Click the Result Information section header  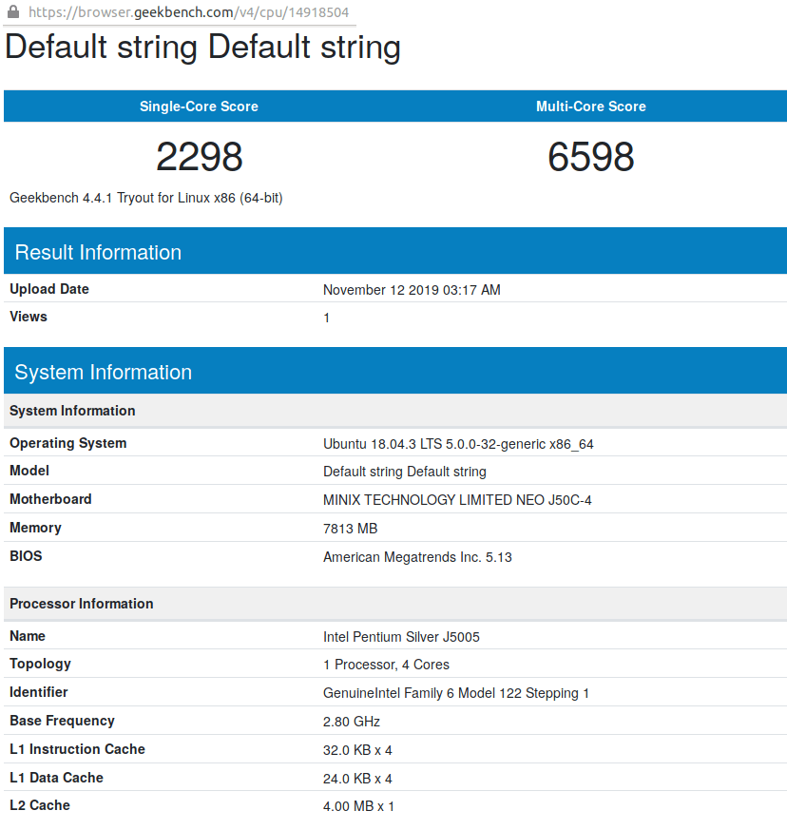coord(395,251)
